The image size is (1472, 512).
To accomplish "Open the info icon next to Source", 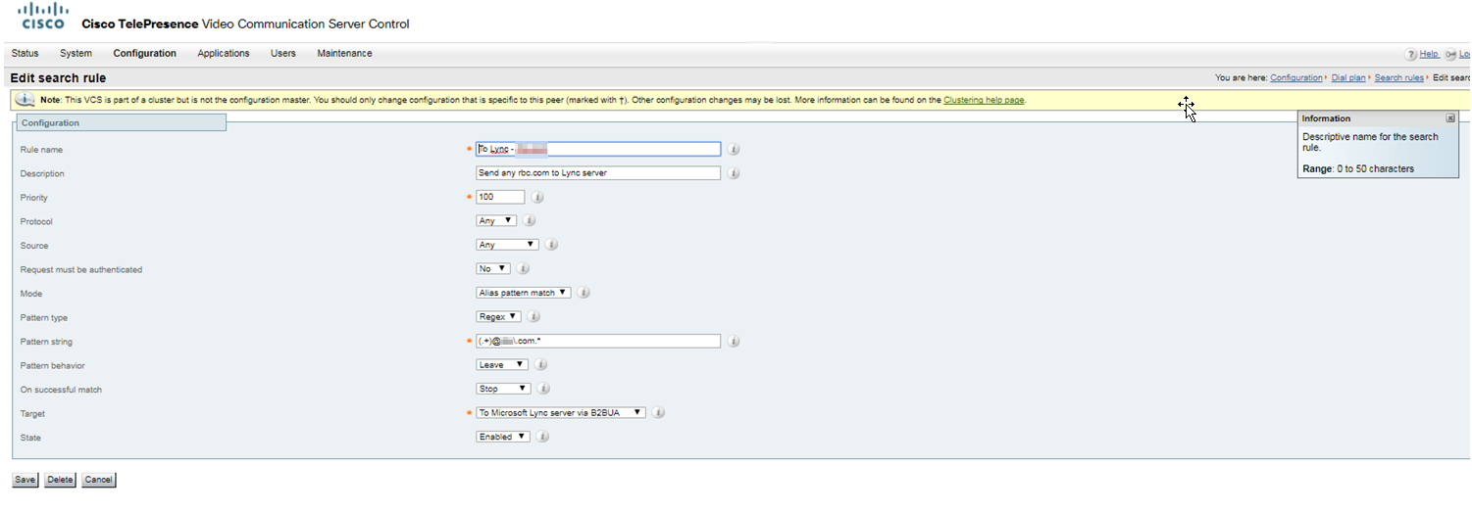I will (x=551, y=246).
